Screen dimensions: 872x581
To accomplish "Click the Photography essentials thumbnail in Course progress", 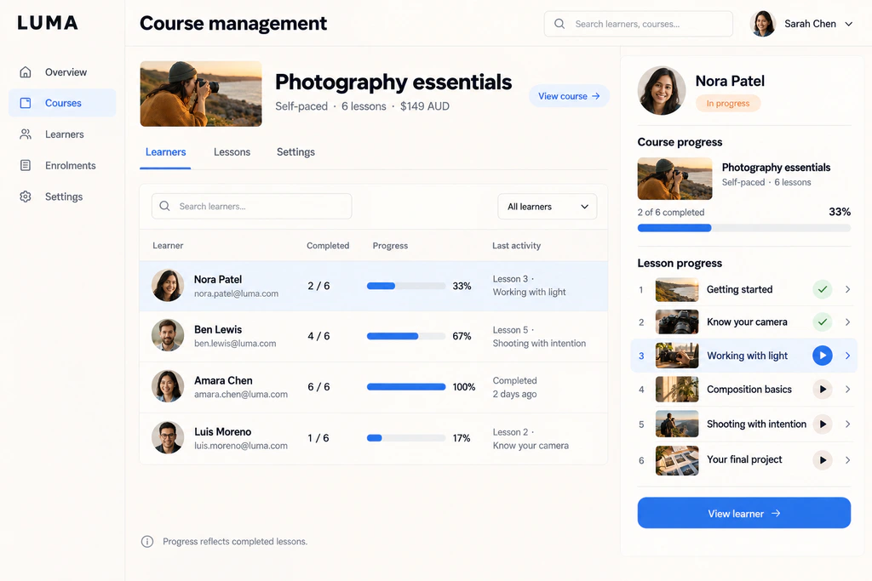I will tap(674, 179).
